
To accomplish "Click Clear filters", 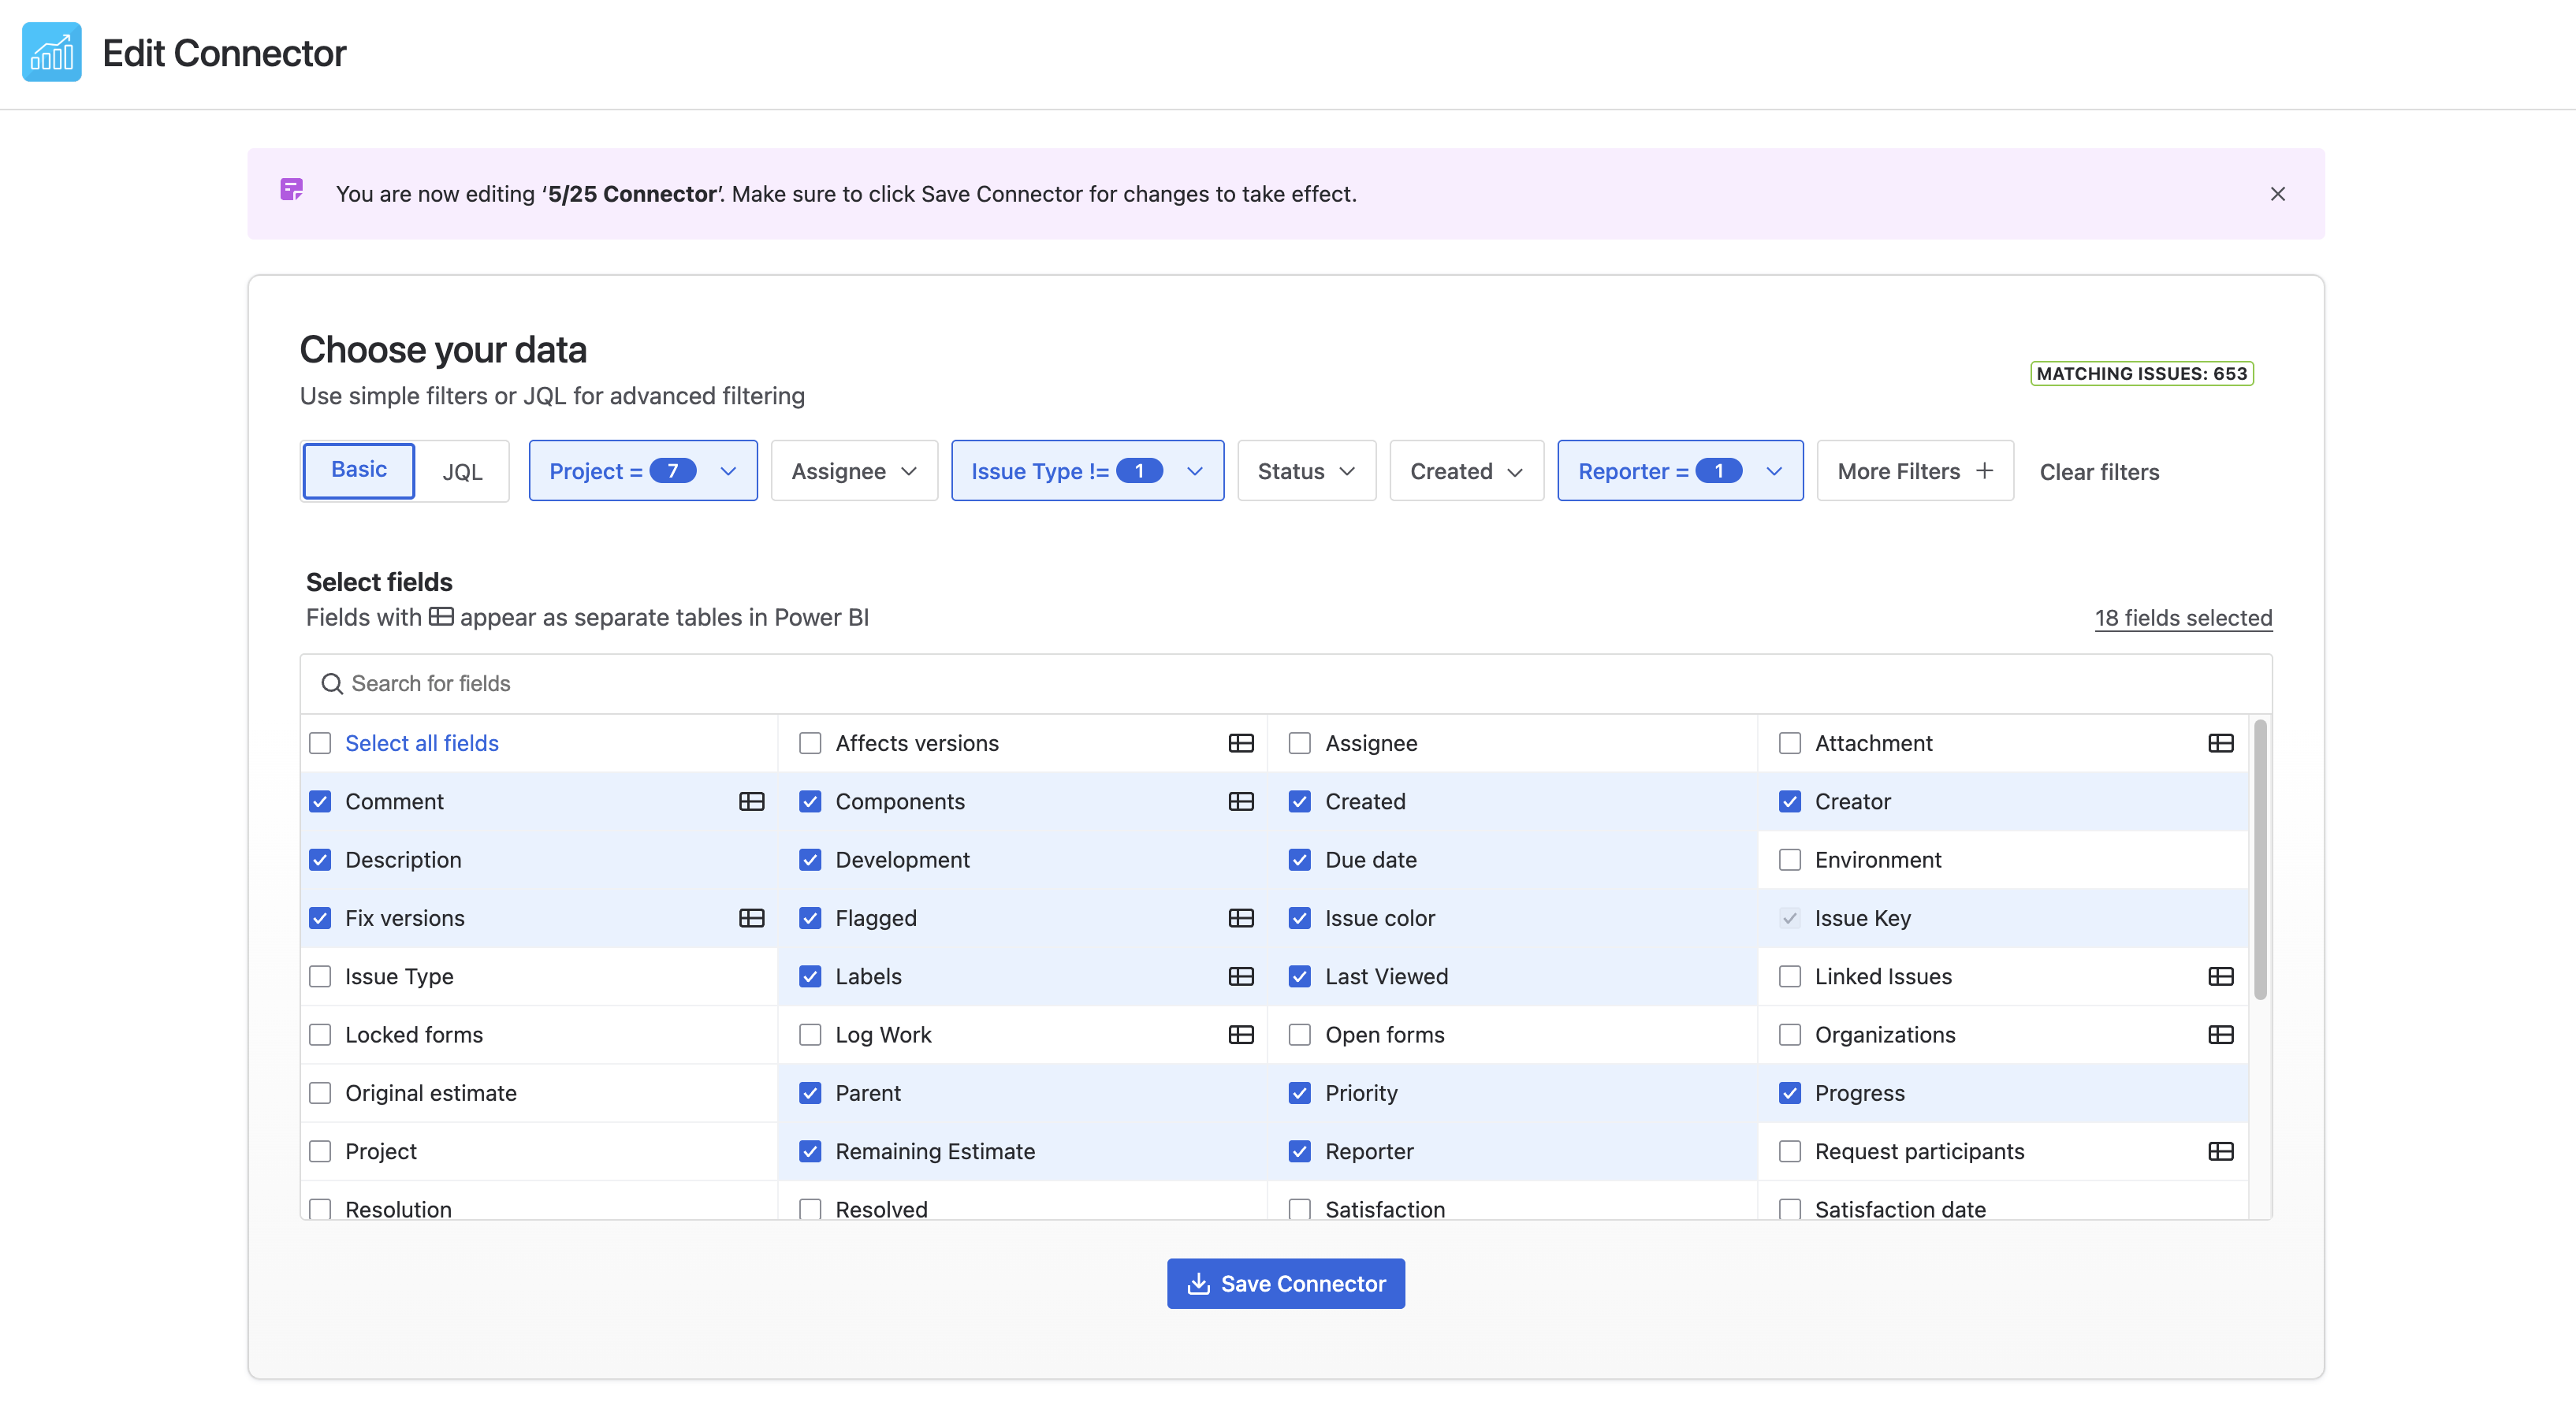I will pyautogui.click(x=2099, y=471).
